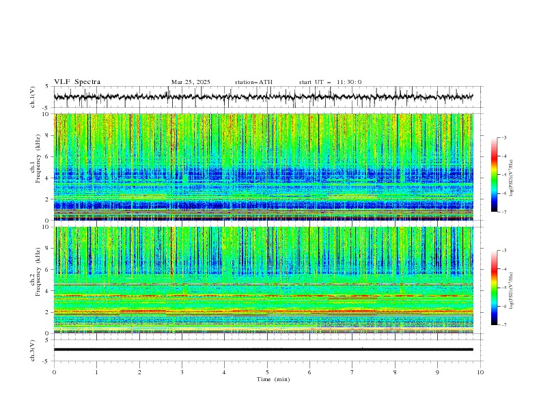Click time axis tick label '5'
541x418 pixels.
click(267, 372)
